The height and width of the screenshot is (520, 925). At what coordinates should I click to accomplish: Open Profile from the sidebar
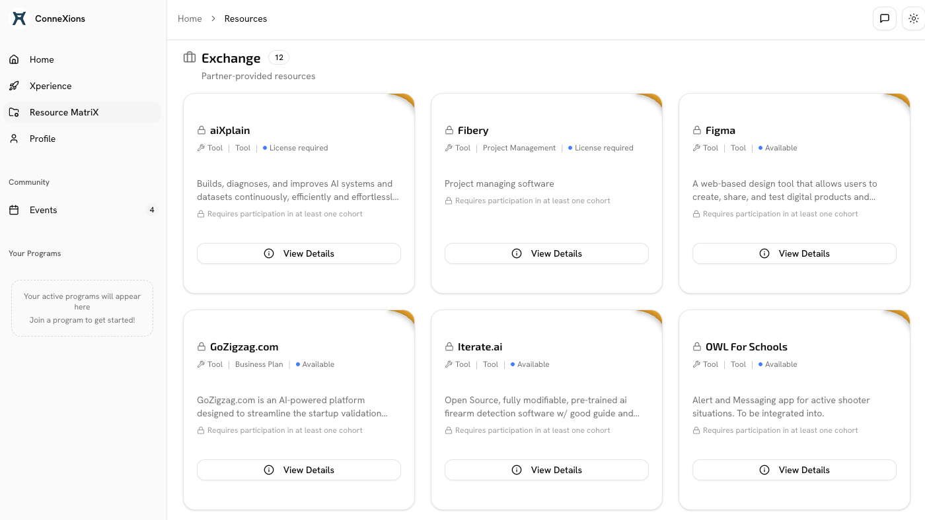tap(82, 139)
